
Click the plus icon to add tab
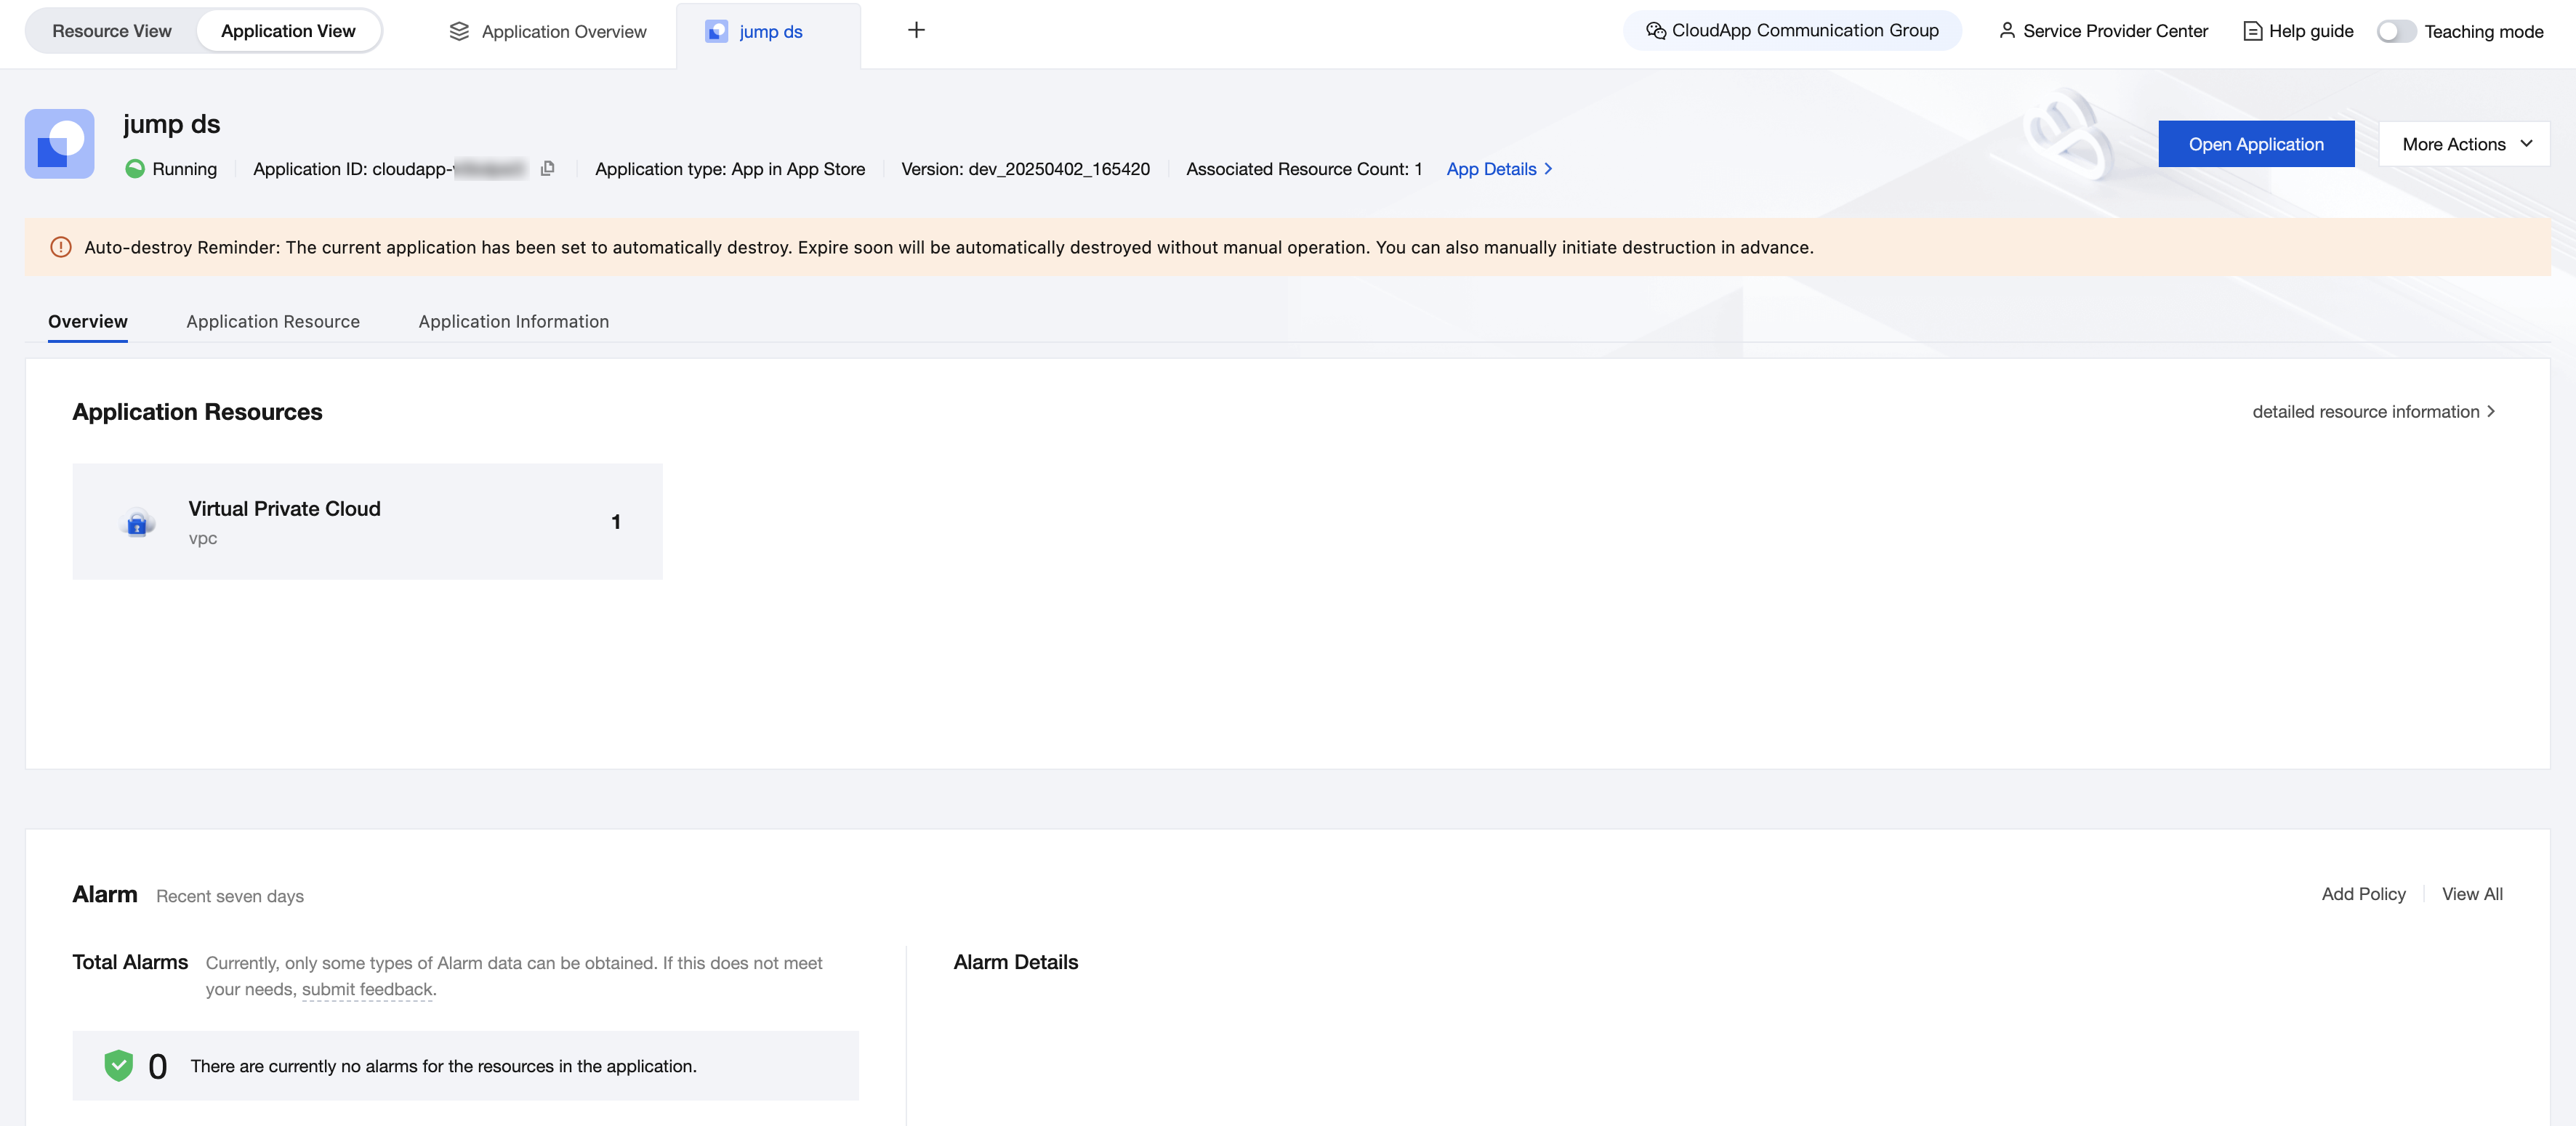915,30
